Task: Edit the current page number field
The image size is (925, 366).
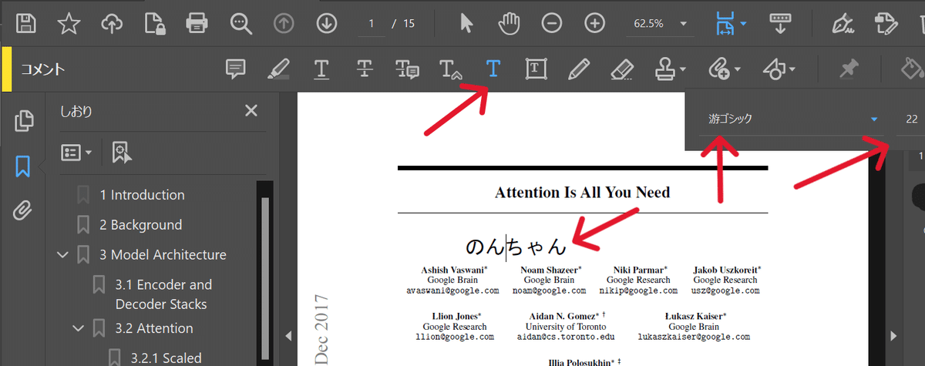Action: (372, 24)
